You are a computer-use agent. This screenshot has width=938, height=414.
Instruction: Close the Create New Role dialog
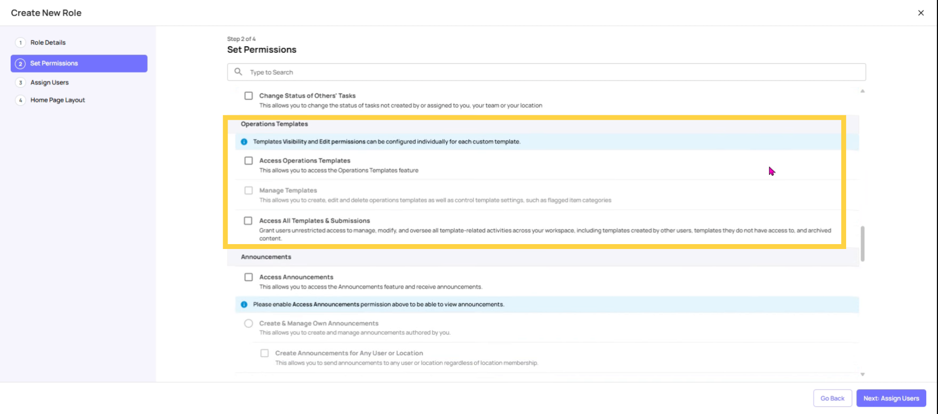click(920, 13)
